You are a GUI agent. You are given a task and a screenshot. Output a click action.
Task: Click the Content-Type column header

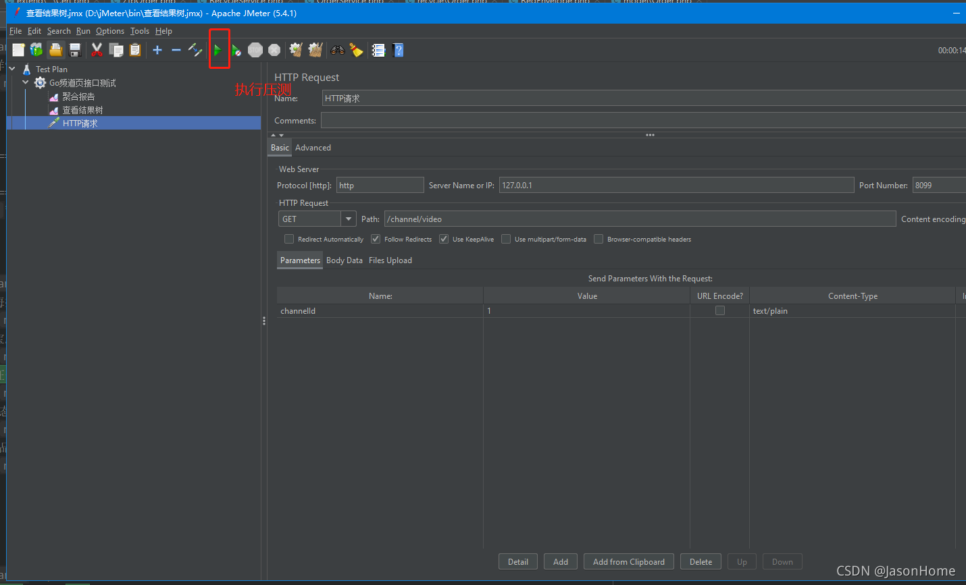point(853,296)
